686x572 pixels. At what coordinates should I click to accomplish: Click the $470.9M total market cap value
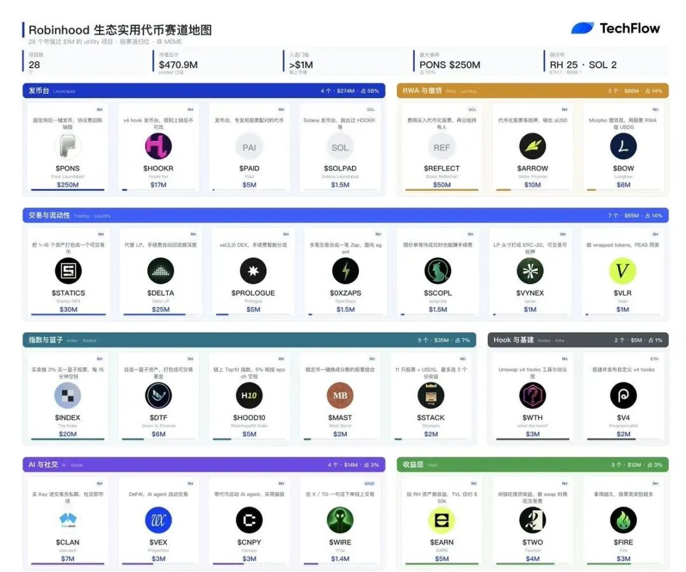[x=178, y=65]
